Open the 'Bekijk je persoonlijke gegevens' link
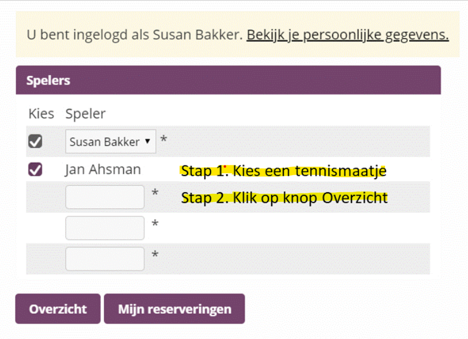The image size is (468, 339). coord(348,35)
